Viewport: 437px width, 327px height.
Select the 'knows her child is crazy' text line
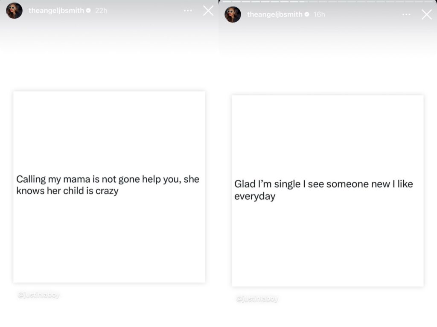67,191
